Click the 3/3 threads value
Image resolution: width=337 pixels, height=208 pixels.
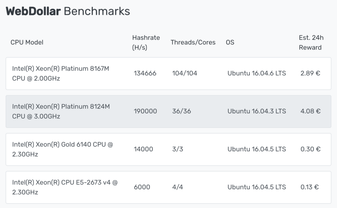177,149
